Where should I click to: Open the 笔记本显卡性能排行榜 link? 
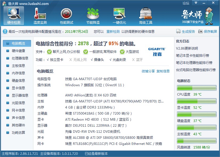[x=193, y=56]
